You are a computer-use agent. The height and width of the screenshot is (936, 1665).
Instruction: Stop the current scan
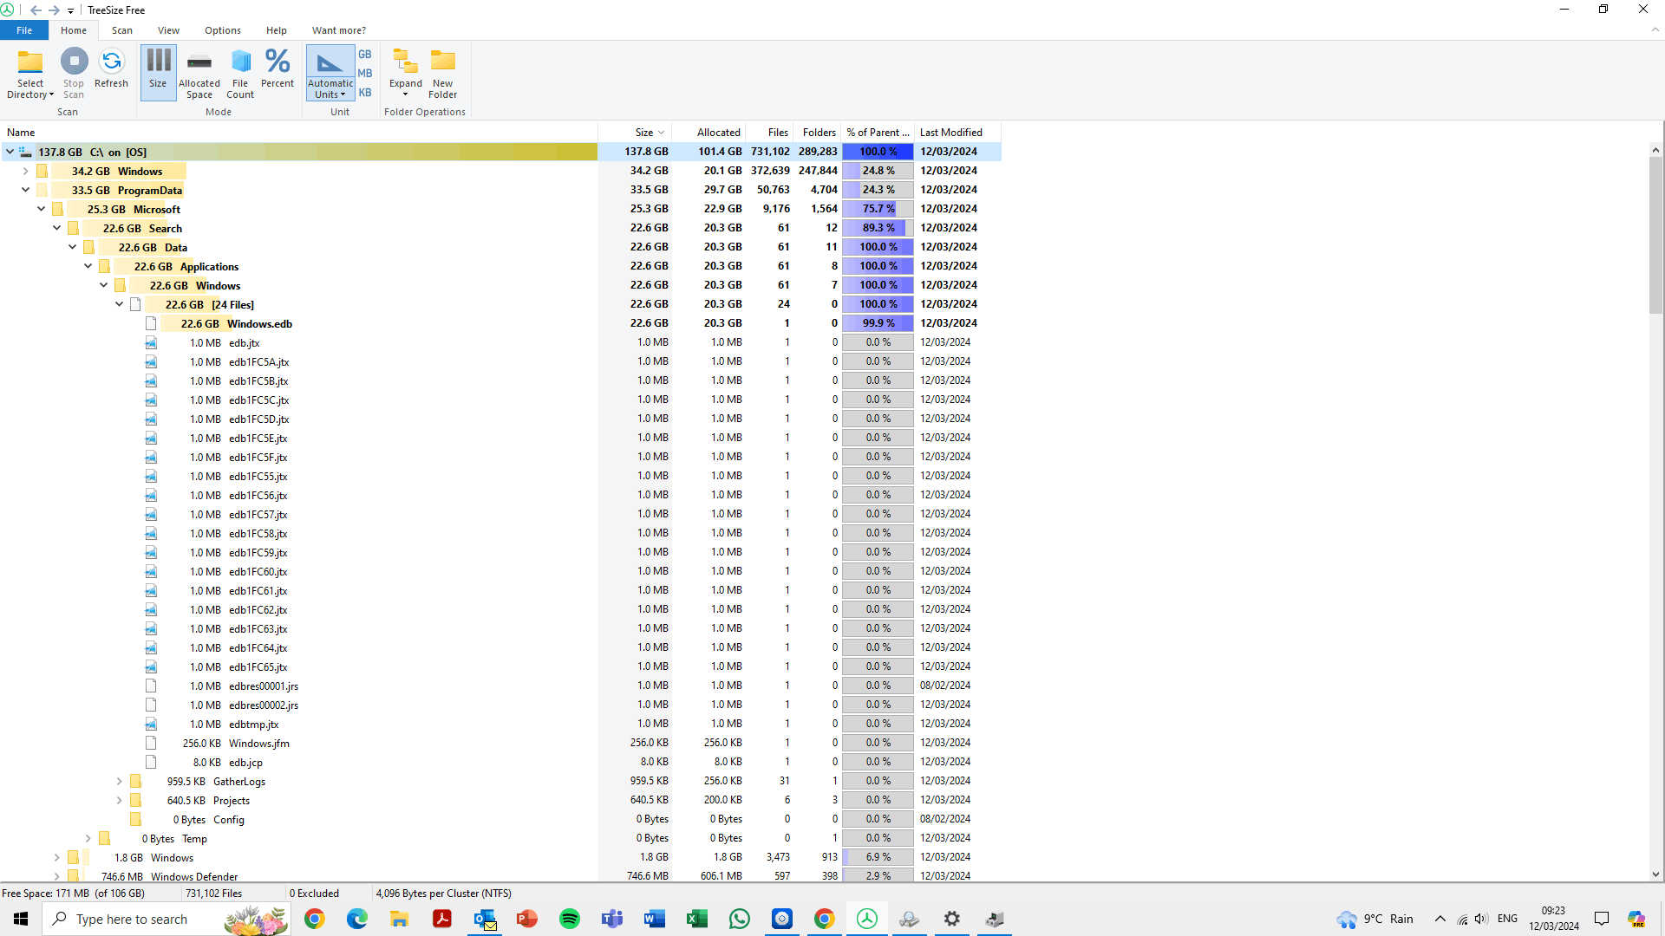click(74, 74)
